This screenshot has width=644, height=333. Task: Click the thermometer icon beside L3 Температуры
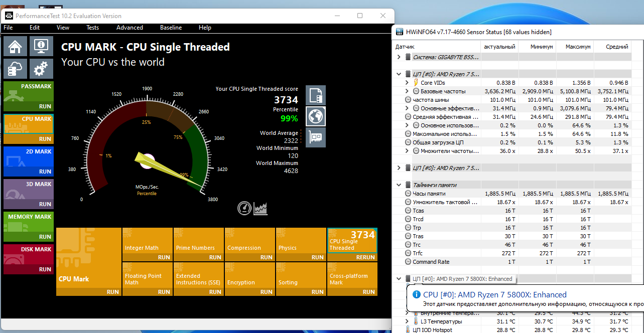pyautogui.click(x=416, y=321)
